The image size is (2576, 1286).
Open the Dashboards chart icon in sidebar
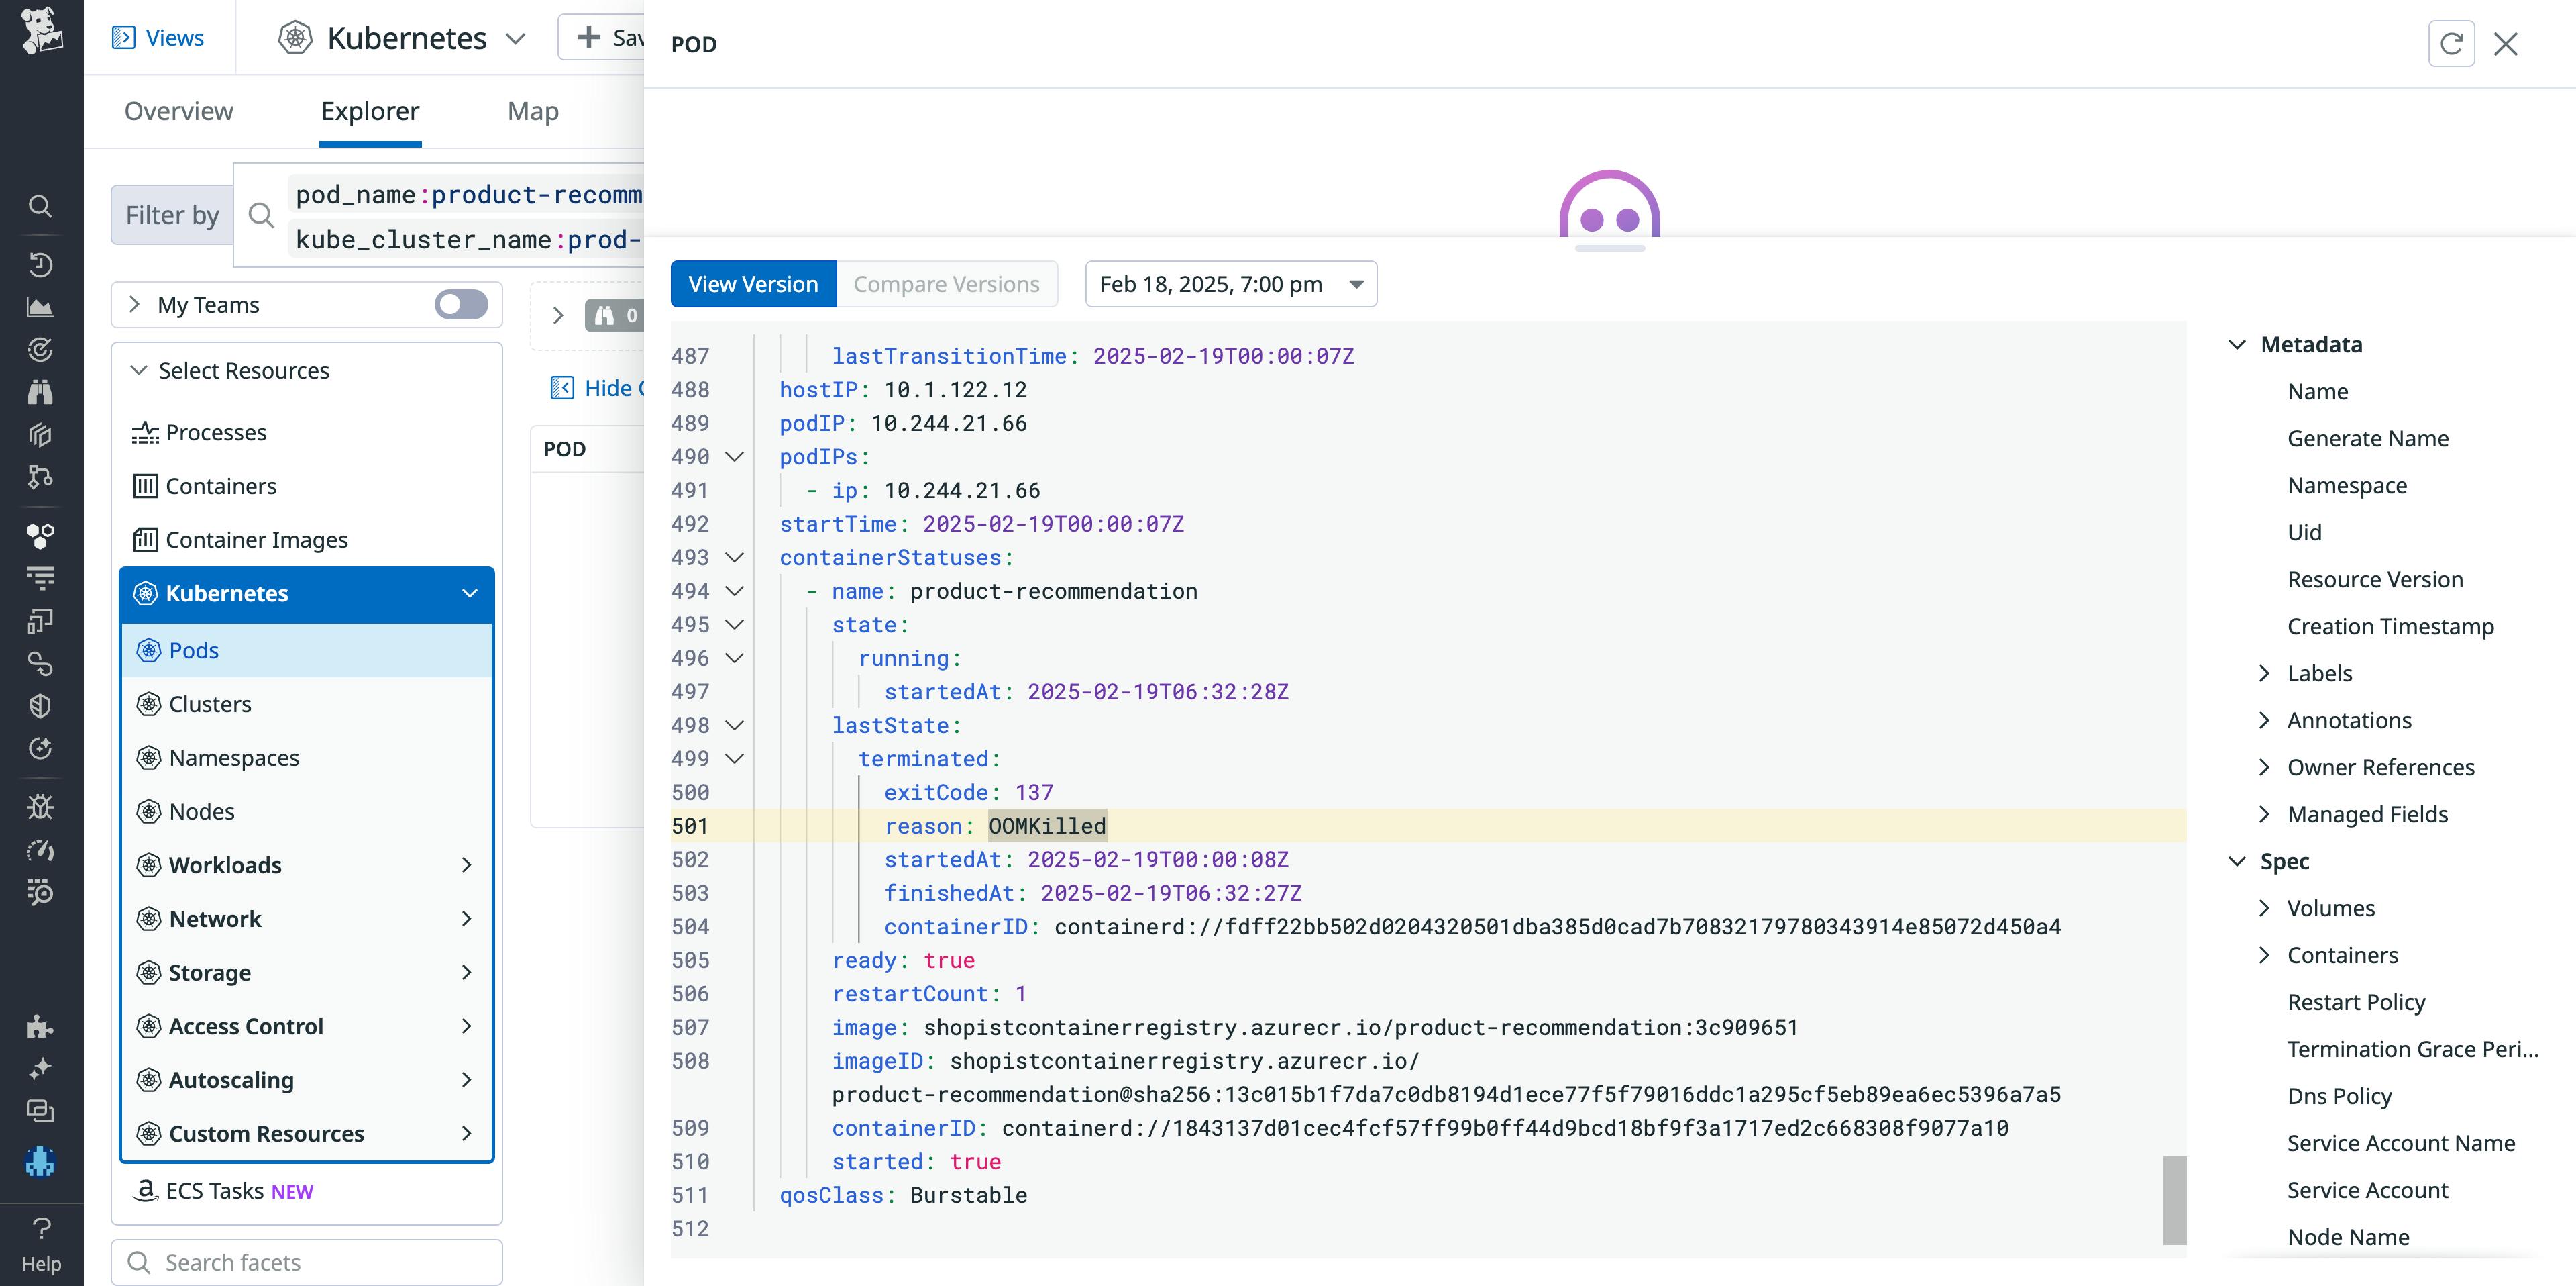point(40,306)
